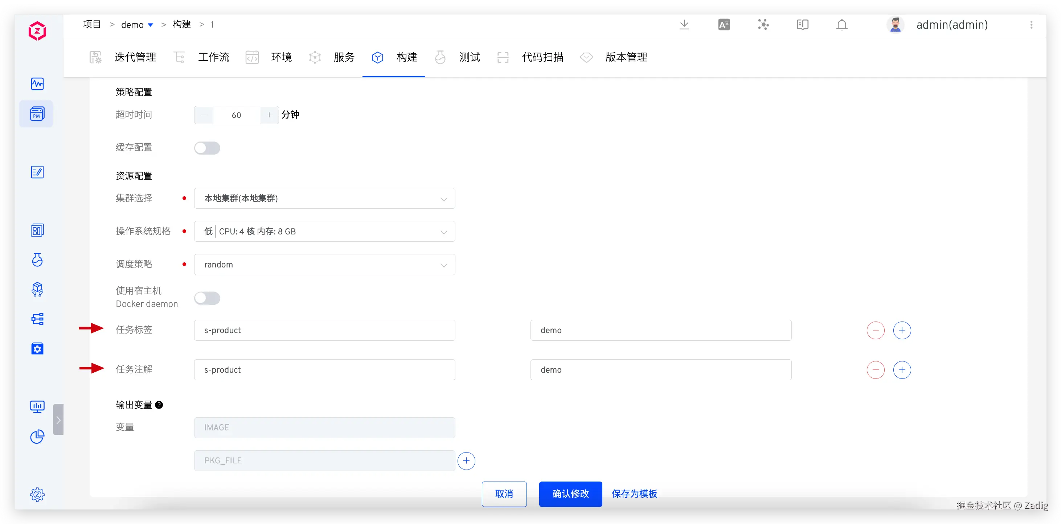The height and width of the screenshot is (524, 1061).
Task: Open the PM project icon in sidebar
Action: pos(37,114)
